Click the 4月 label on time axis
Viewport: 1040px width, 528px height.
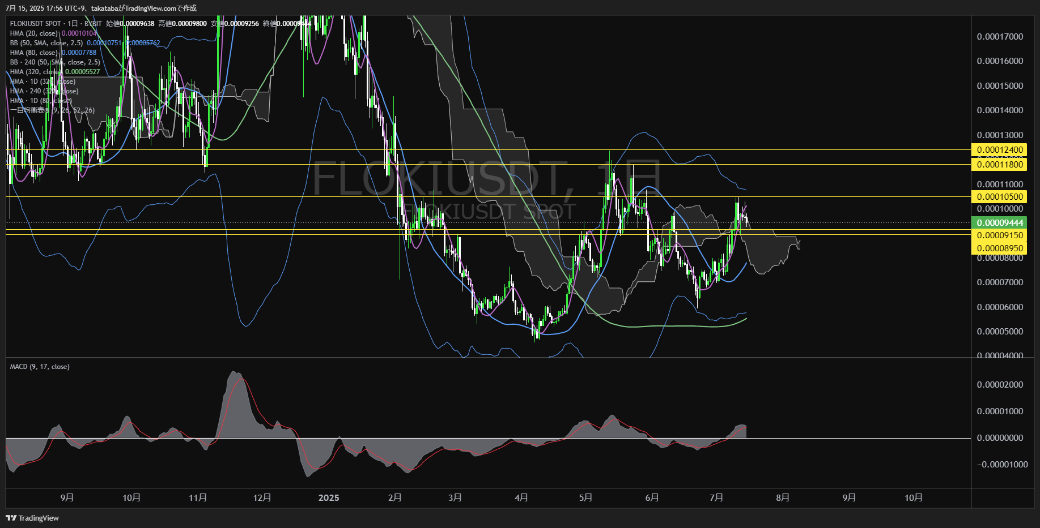point(521,498)
